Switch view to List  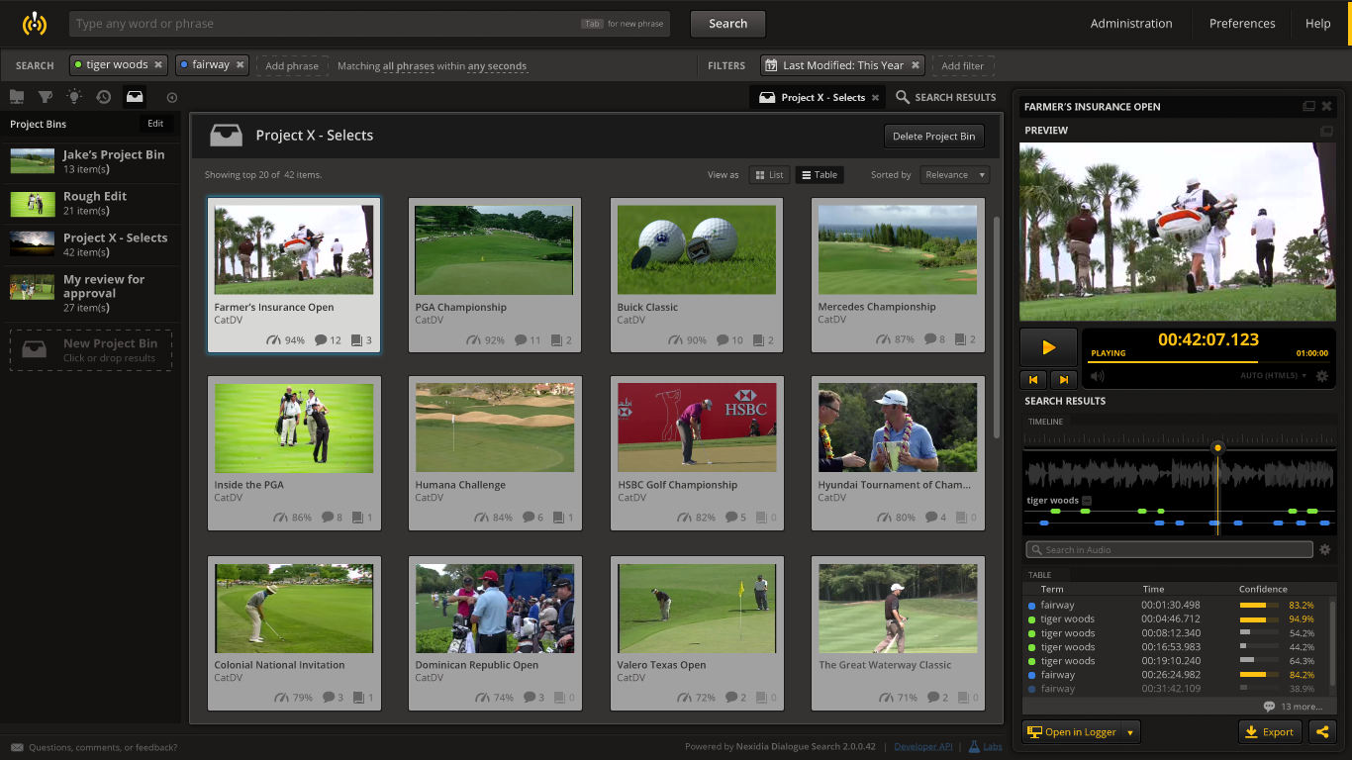coord(769,175)
